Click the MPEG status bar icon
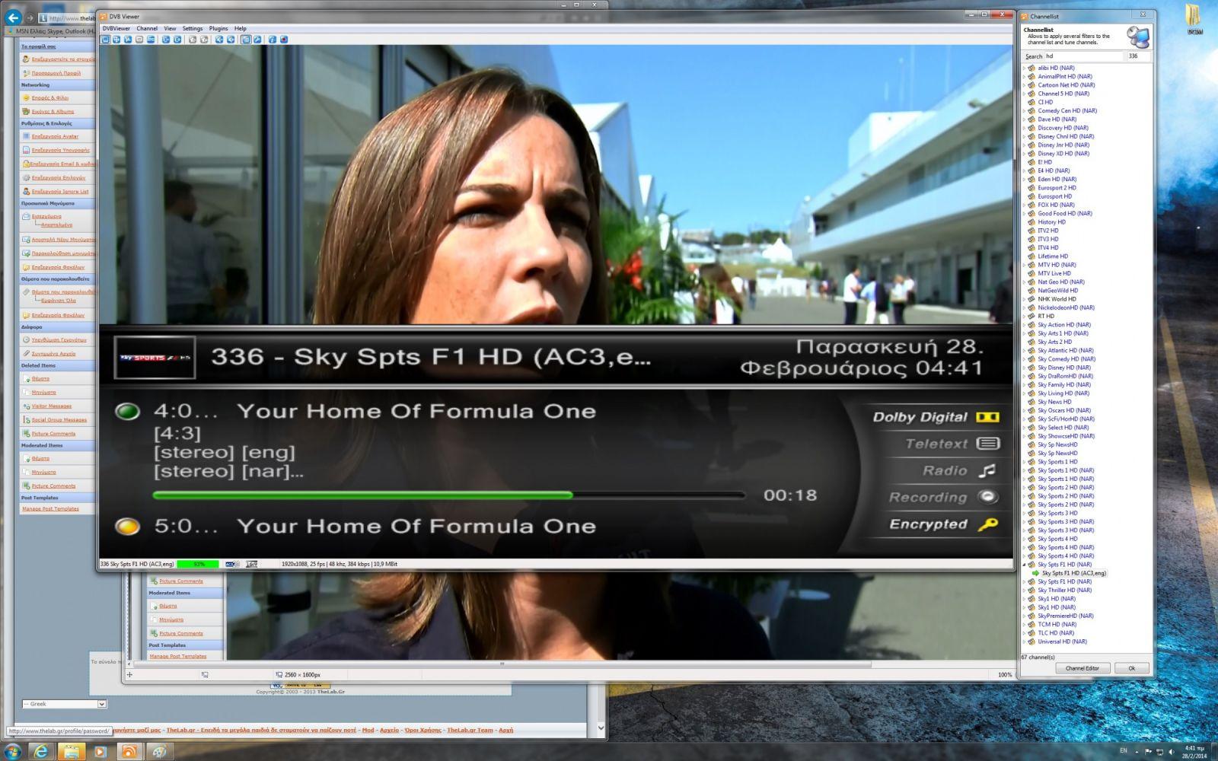The image size is (1218, 761). pos(232,564)
